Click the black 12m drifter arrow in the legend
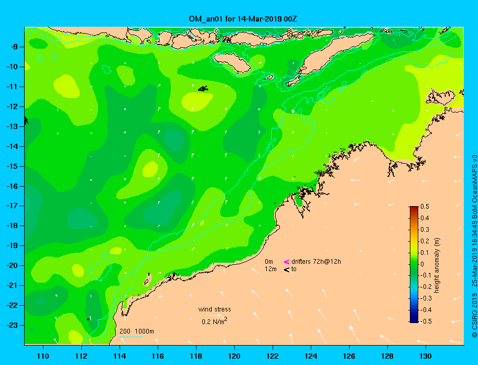The height and width of the screenshot is (365, 478). tap(287, 269)
